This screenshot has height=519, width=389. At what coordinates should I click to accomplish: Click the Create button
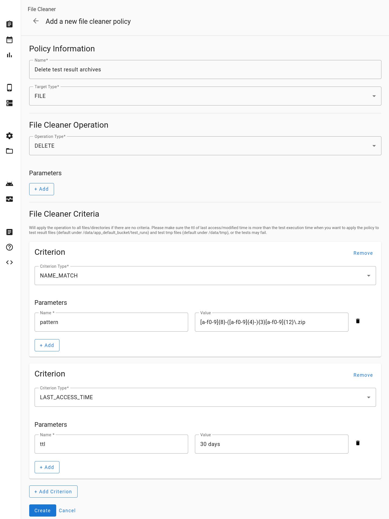(42, 510)
